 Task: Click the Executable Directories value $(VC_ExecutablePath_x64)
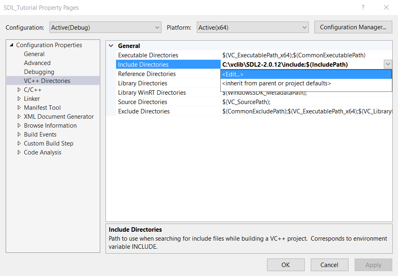(x=306, y=55)
